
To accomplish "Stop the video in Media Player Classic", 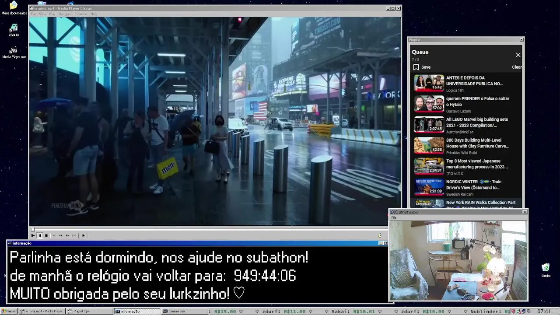I will coord(46,235).
